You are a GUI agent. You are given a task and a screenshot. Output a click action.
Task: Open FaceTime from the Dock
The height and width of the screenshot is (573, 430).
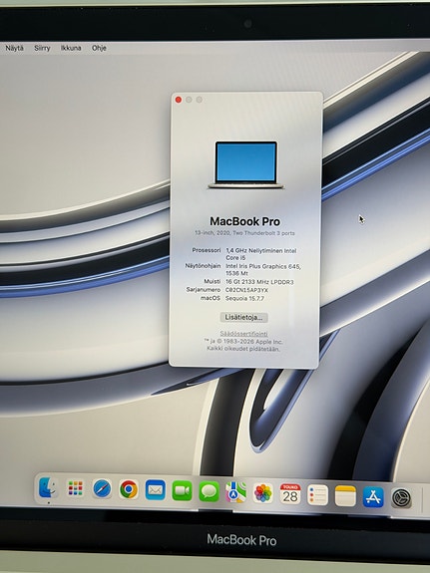click(182, 491)
